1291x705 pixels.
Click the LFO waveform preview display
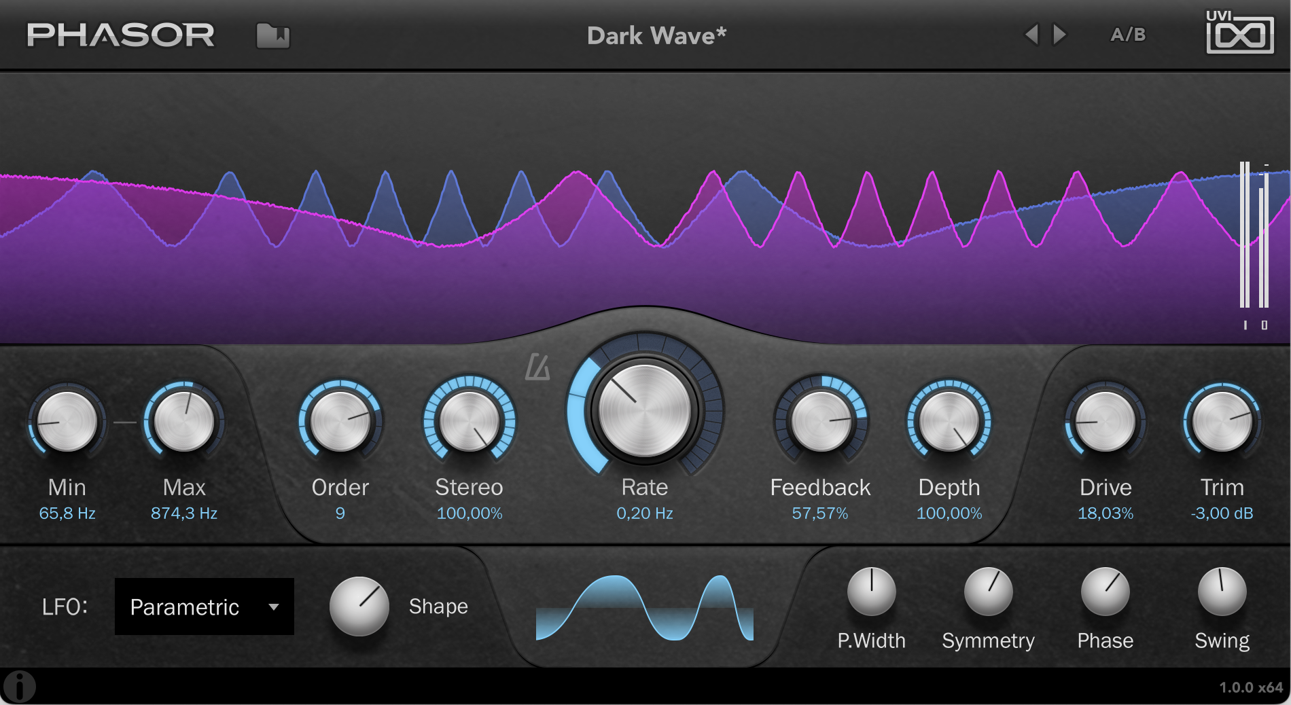644,608
